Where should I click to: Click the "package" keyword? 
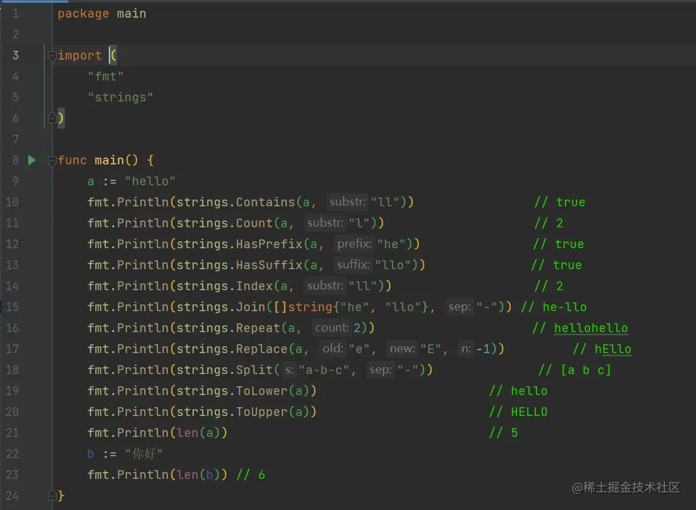point(83,14)
